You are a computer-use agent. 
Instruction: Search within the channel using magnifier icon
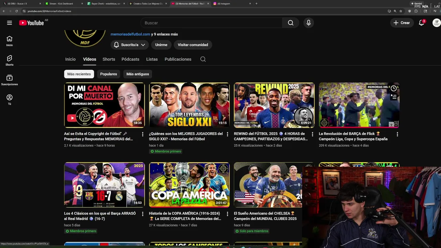point(203,59)
